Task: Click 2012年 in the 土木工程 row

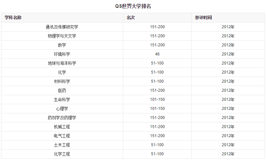Action: [228, 145]
